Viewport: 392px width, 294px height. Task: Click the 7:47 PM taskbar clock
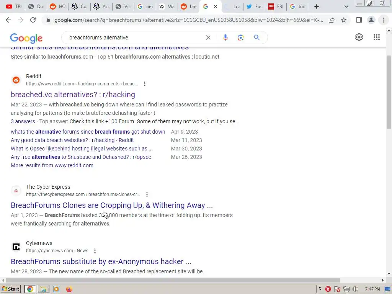tap(372, 289)
